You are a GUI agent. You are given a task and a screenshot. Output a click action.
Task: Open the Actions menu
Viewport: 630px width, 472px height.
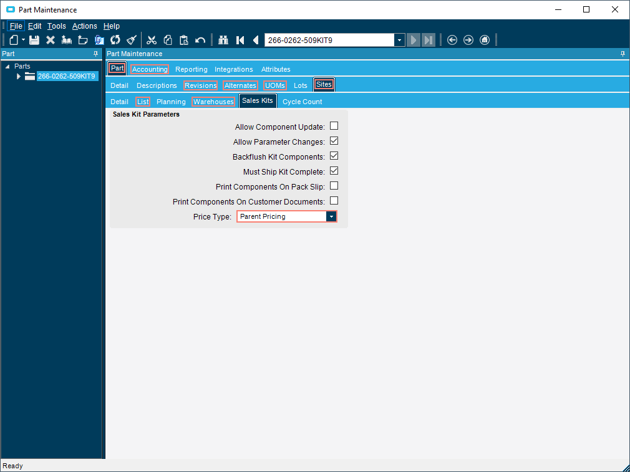click(x=84, y=26)
